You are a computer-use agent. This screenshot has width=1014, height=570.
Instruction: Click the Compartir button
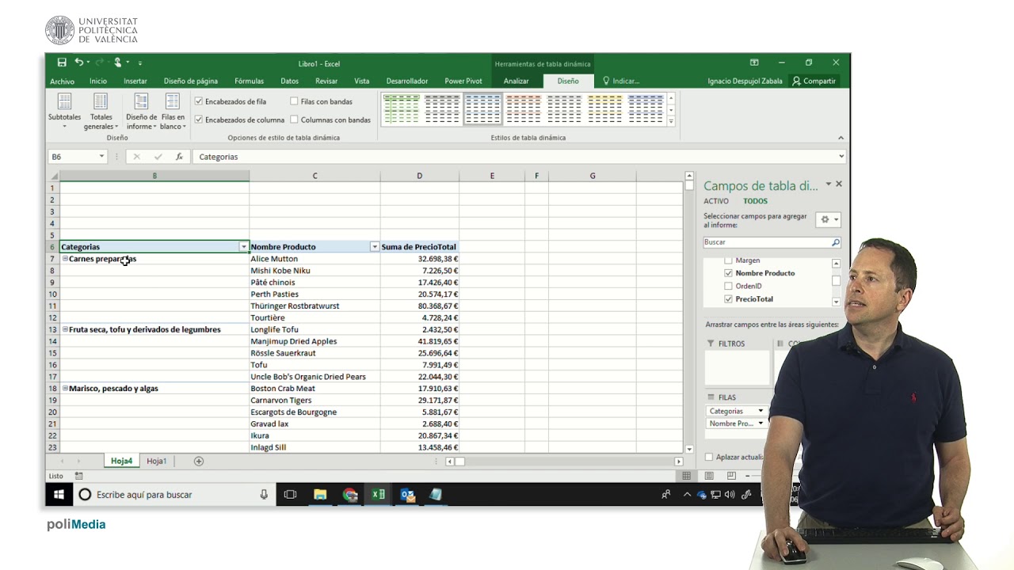tap(814, 81)
